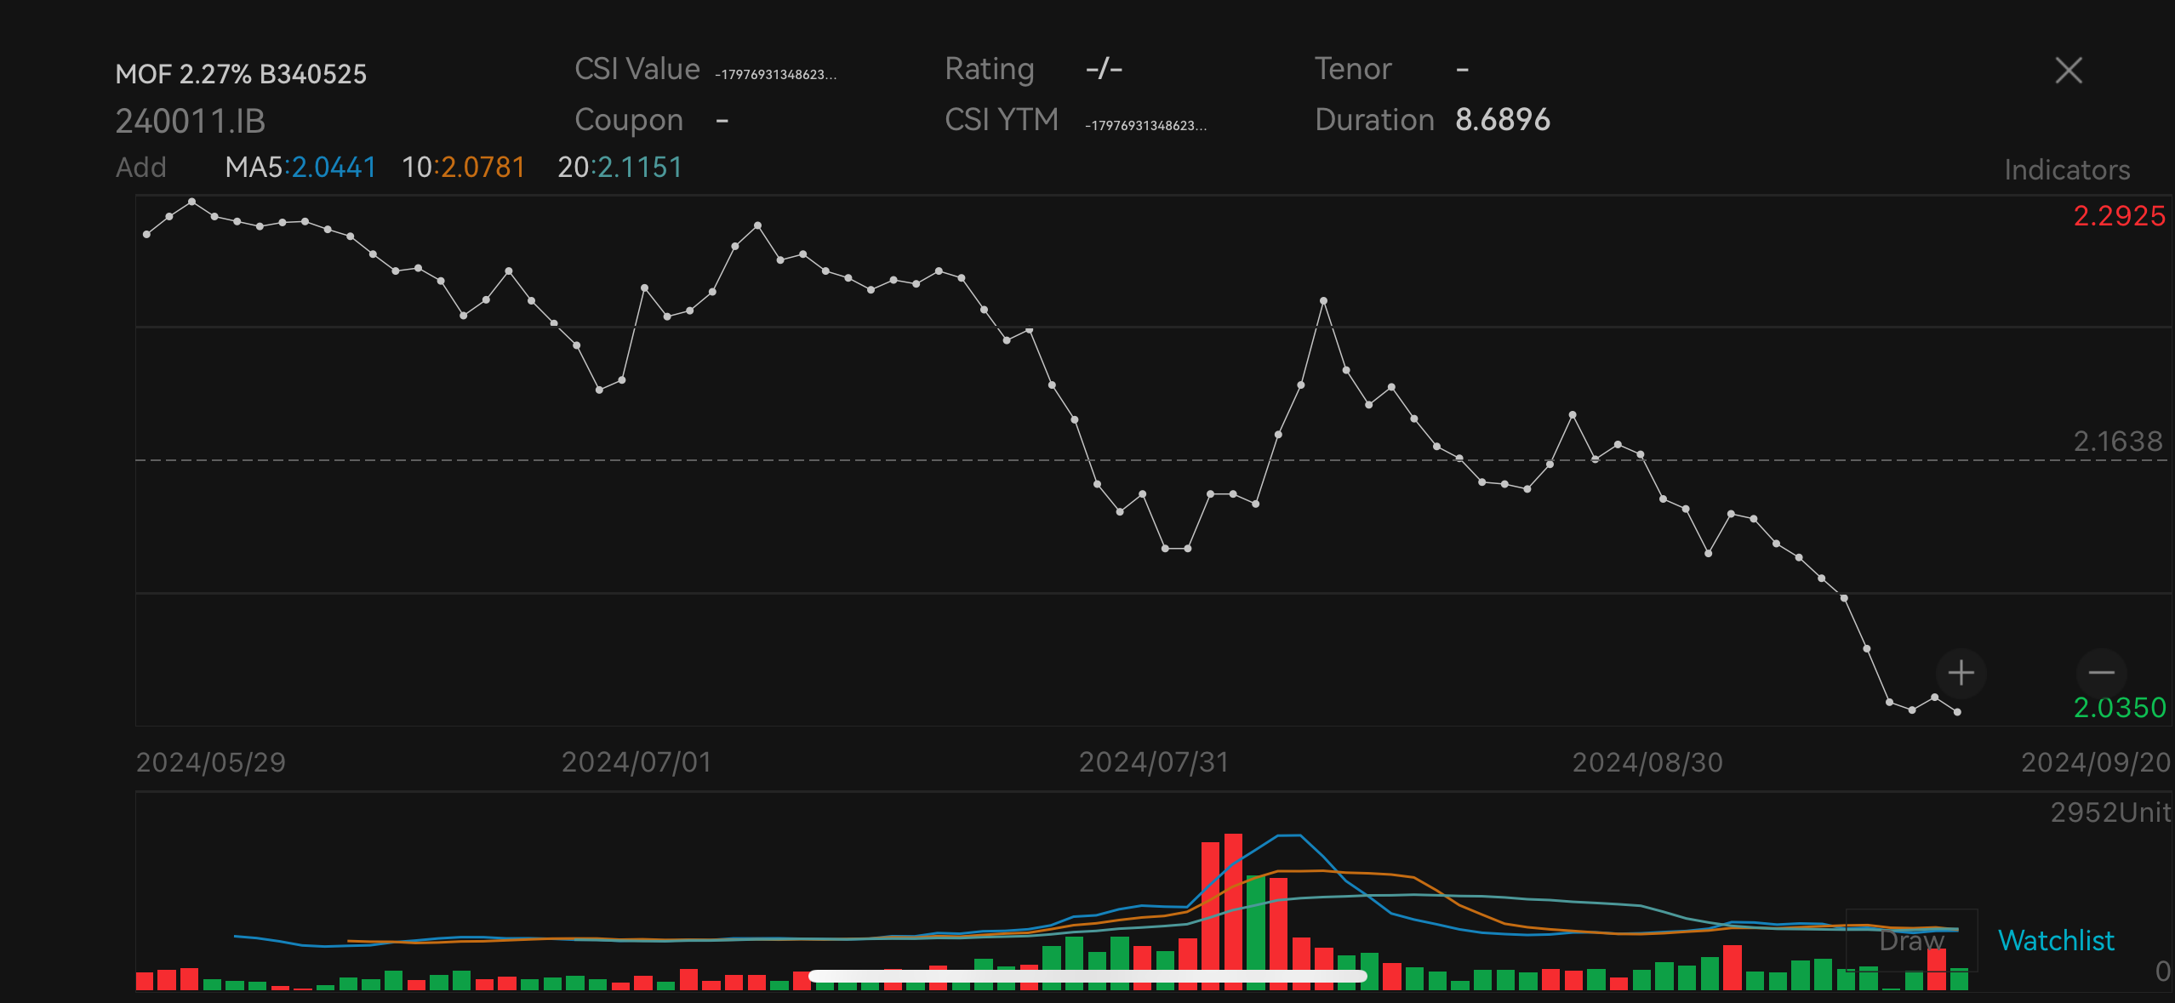The width and height of the screenshot is (2175, 1003).
Task: Select the MA10 2.0781 indicator
Action: tap(463, 168)
